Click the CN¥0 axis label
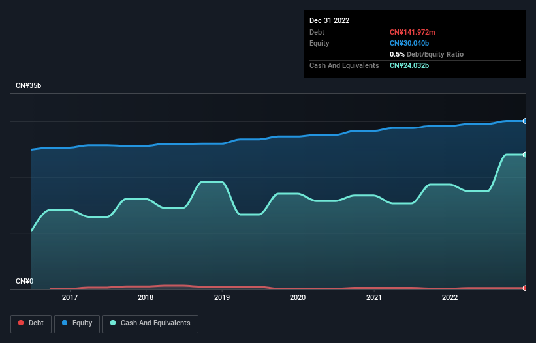Image resolution: width=536 pixels, height=343 pixels. click(x=25, y=281)
